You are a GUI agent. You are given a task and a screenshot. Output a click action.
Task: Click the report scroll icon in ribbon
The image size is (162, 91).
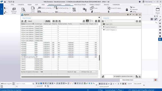pyautogui.click(x=74, y=10)
